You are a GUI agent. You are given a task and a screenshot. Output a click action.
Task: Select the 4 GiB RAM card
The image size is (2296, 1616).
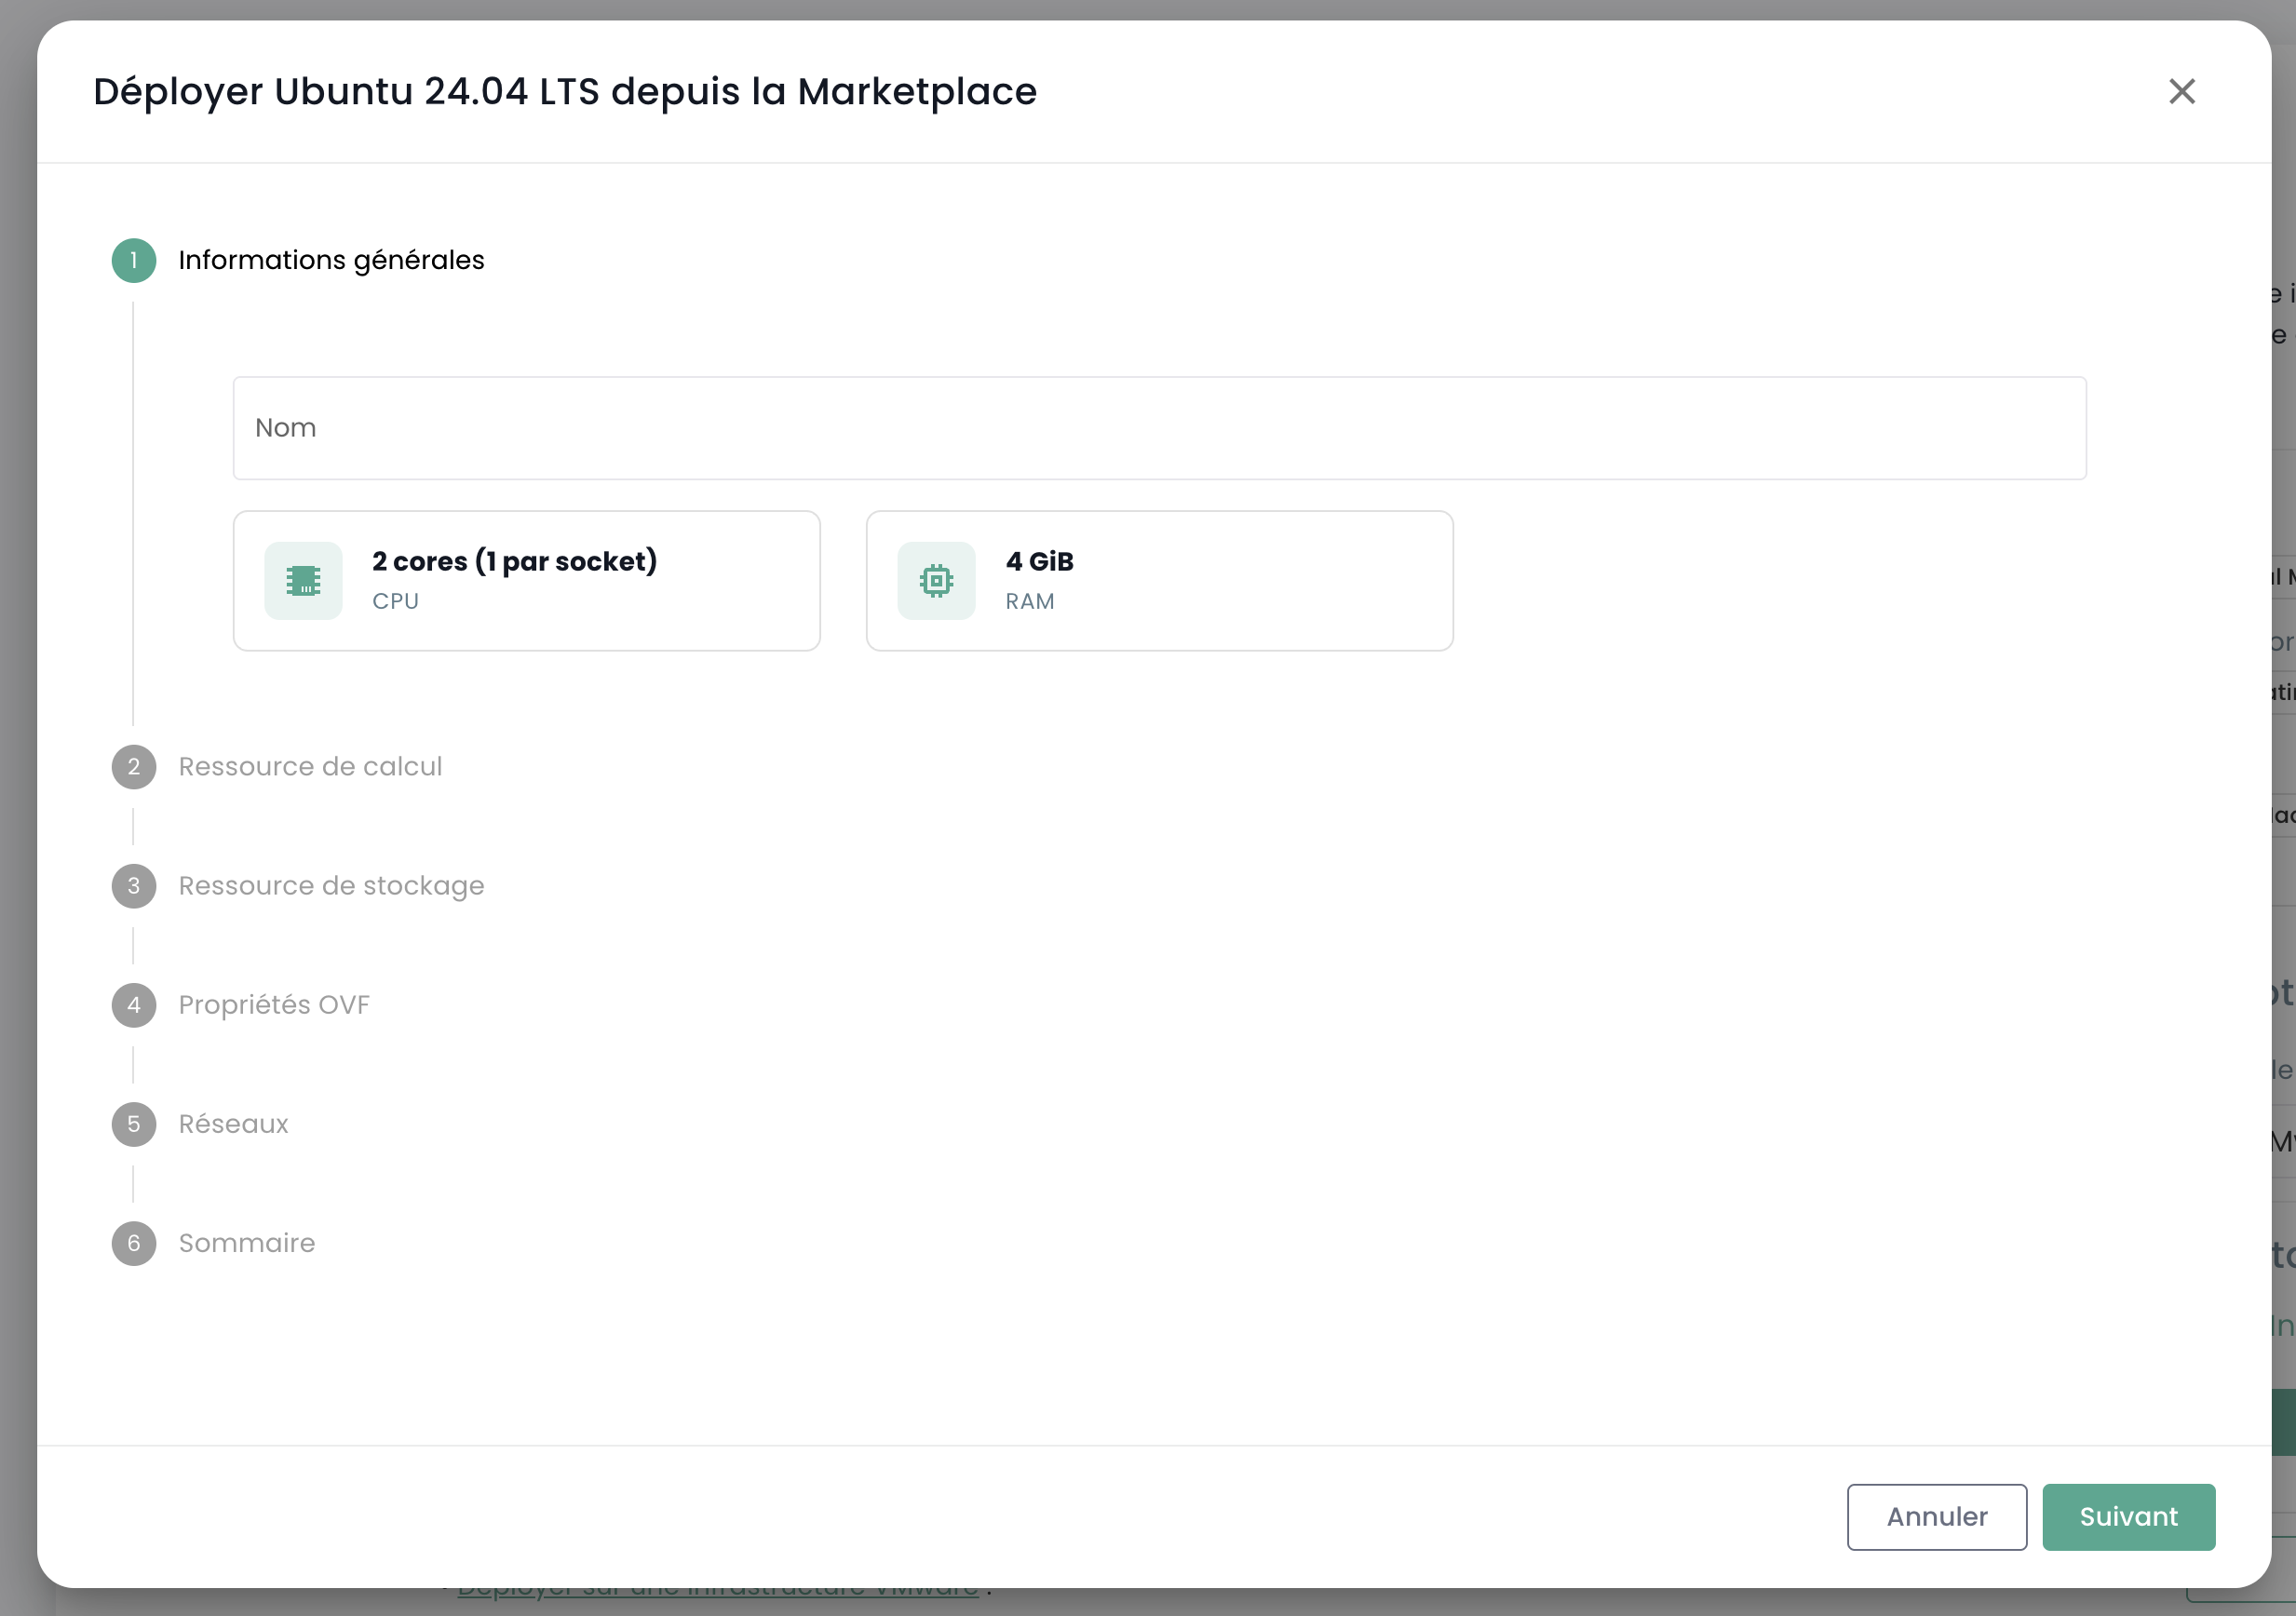coord(1159,581)
